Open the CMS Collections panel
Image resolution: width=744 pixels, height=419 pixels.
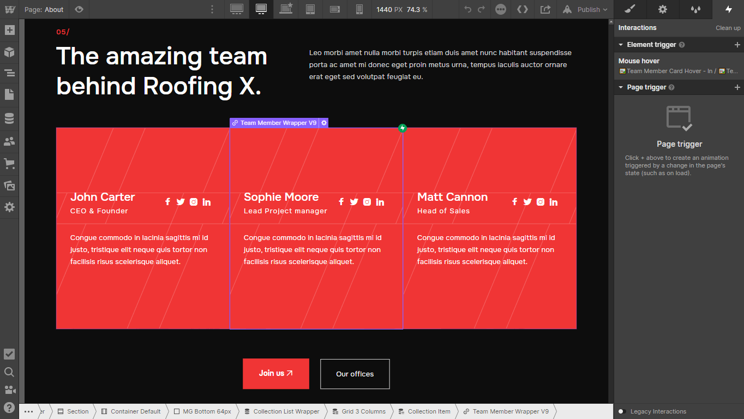9,118
